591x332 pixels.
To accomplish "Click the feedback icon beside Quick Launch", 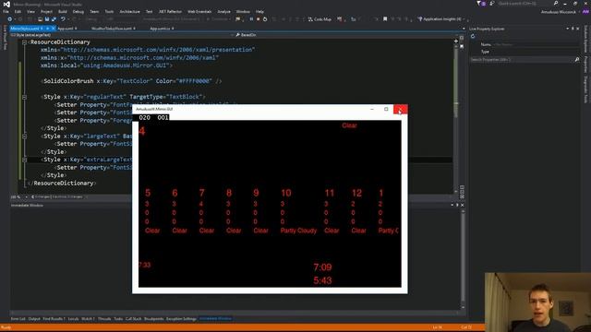I will click(x=492, y=4).
